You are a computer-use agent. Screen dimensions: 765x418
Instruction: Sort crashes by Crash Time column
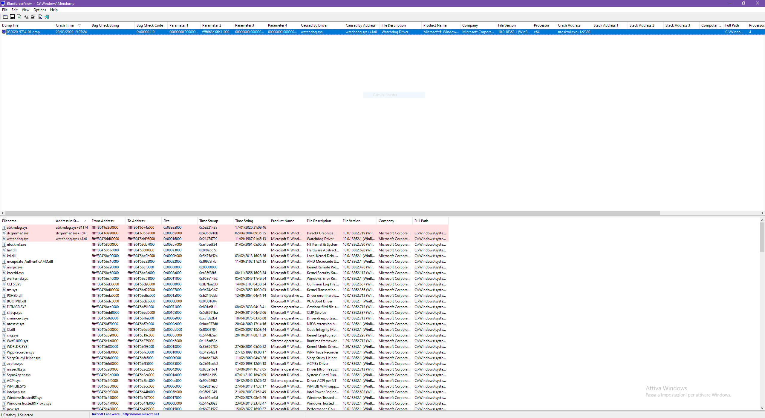[65, 25]
